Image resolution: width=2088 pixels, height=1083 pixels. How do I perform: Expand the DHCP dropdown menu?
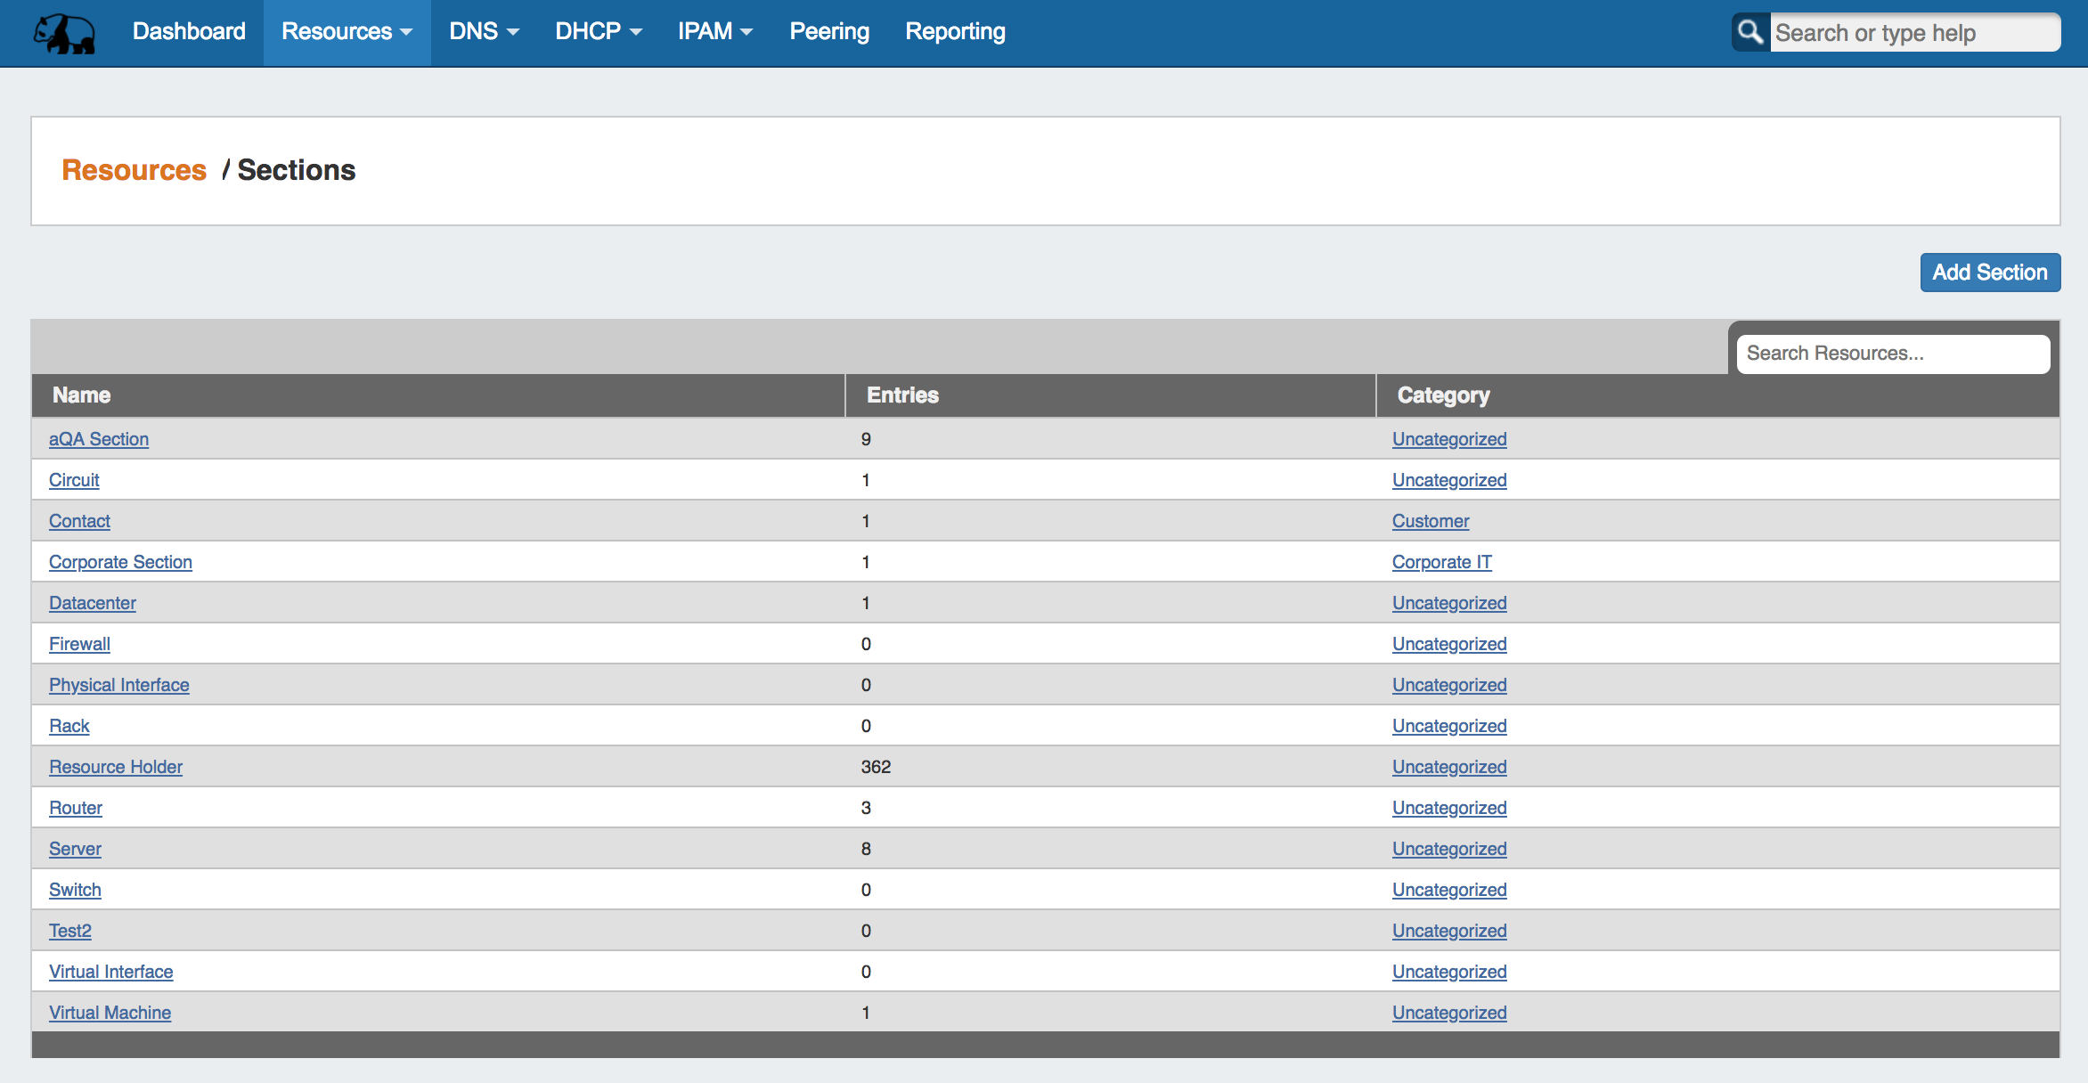pos(598,32)
